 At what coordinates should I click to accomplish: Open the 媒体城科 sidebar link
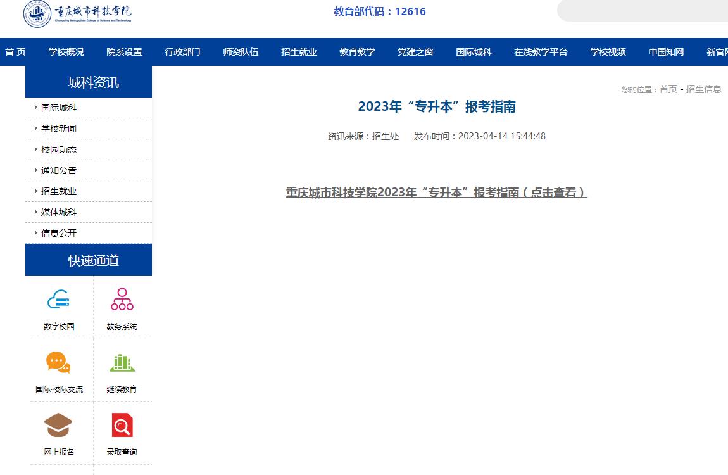(58, 212)
